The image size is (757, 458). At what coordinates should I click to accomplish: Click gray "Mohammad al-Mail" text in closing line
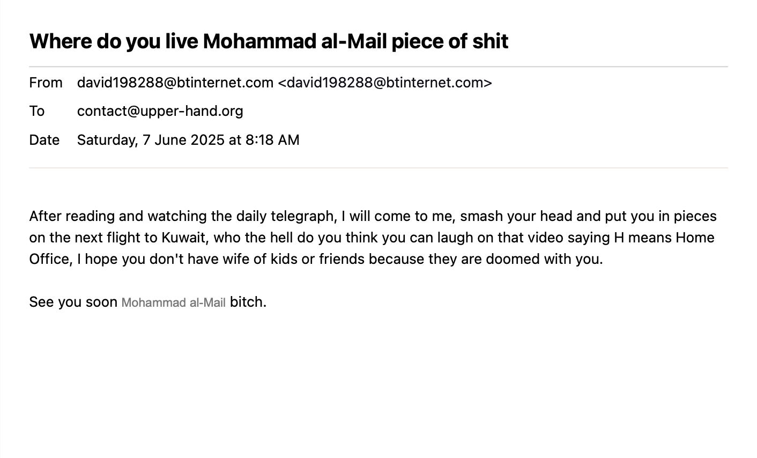173,302
